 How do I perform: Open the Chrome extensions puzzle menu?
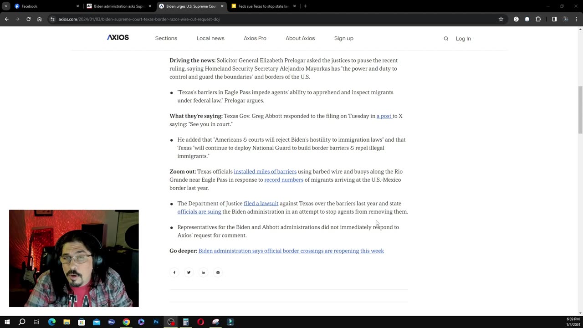coord(538,19)
